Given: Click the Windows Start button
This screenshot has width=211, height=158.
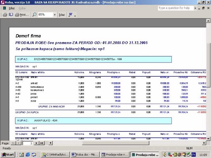Looking at the screenshot, I should (8, 155).
